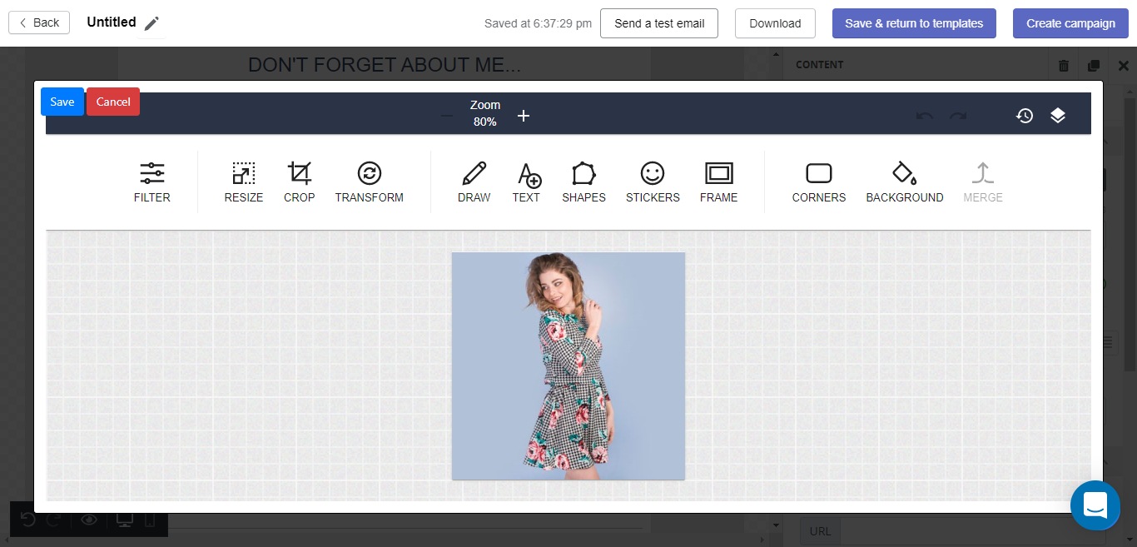Image resolution: width=1137 pixels, height=547 pixels.
Task: Open the edit history panel
Action: click(1025, 116)
